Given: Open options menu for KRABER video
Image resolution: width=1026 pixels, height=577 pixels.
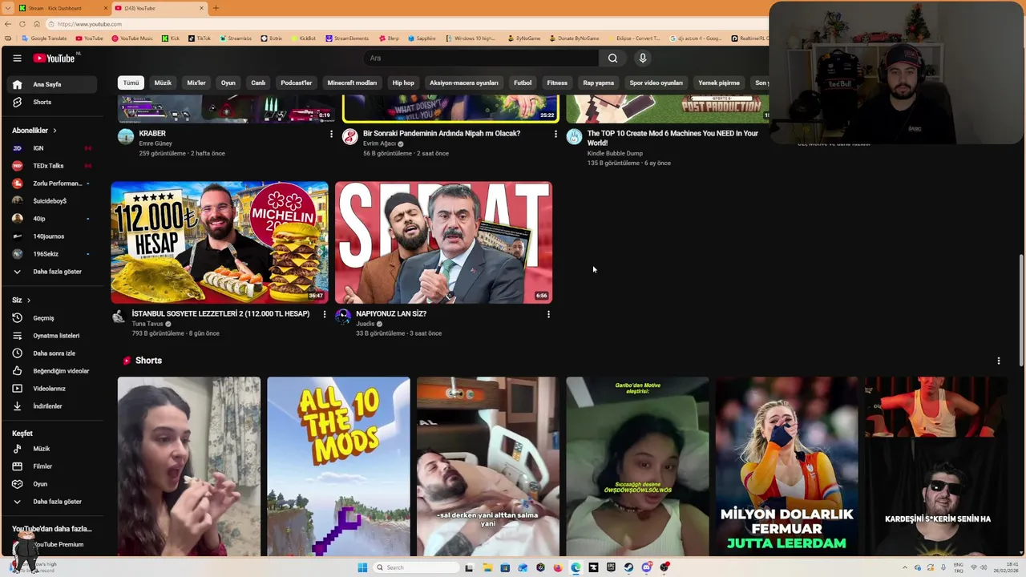Looking at the screenshot, I should pos(331,134).
